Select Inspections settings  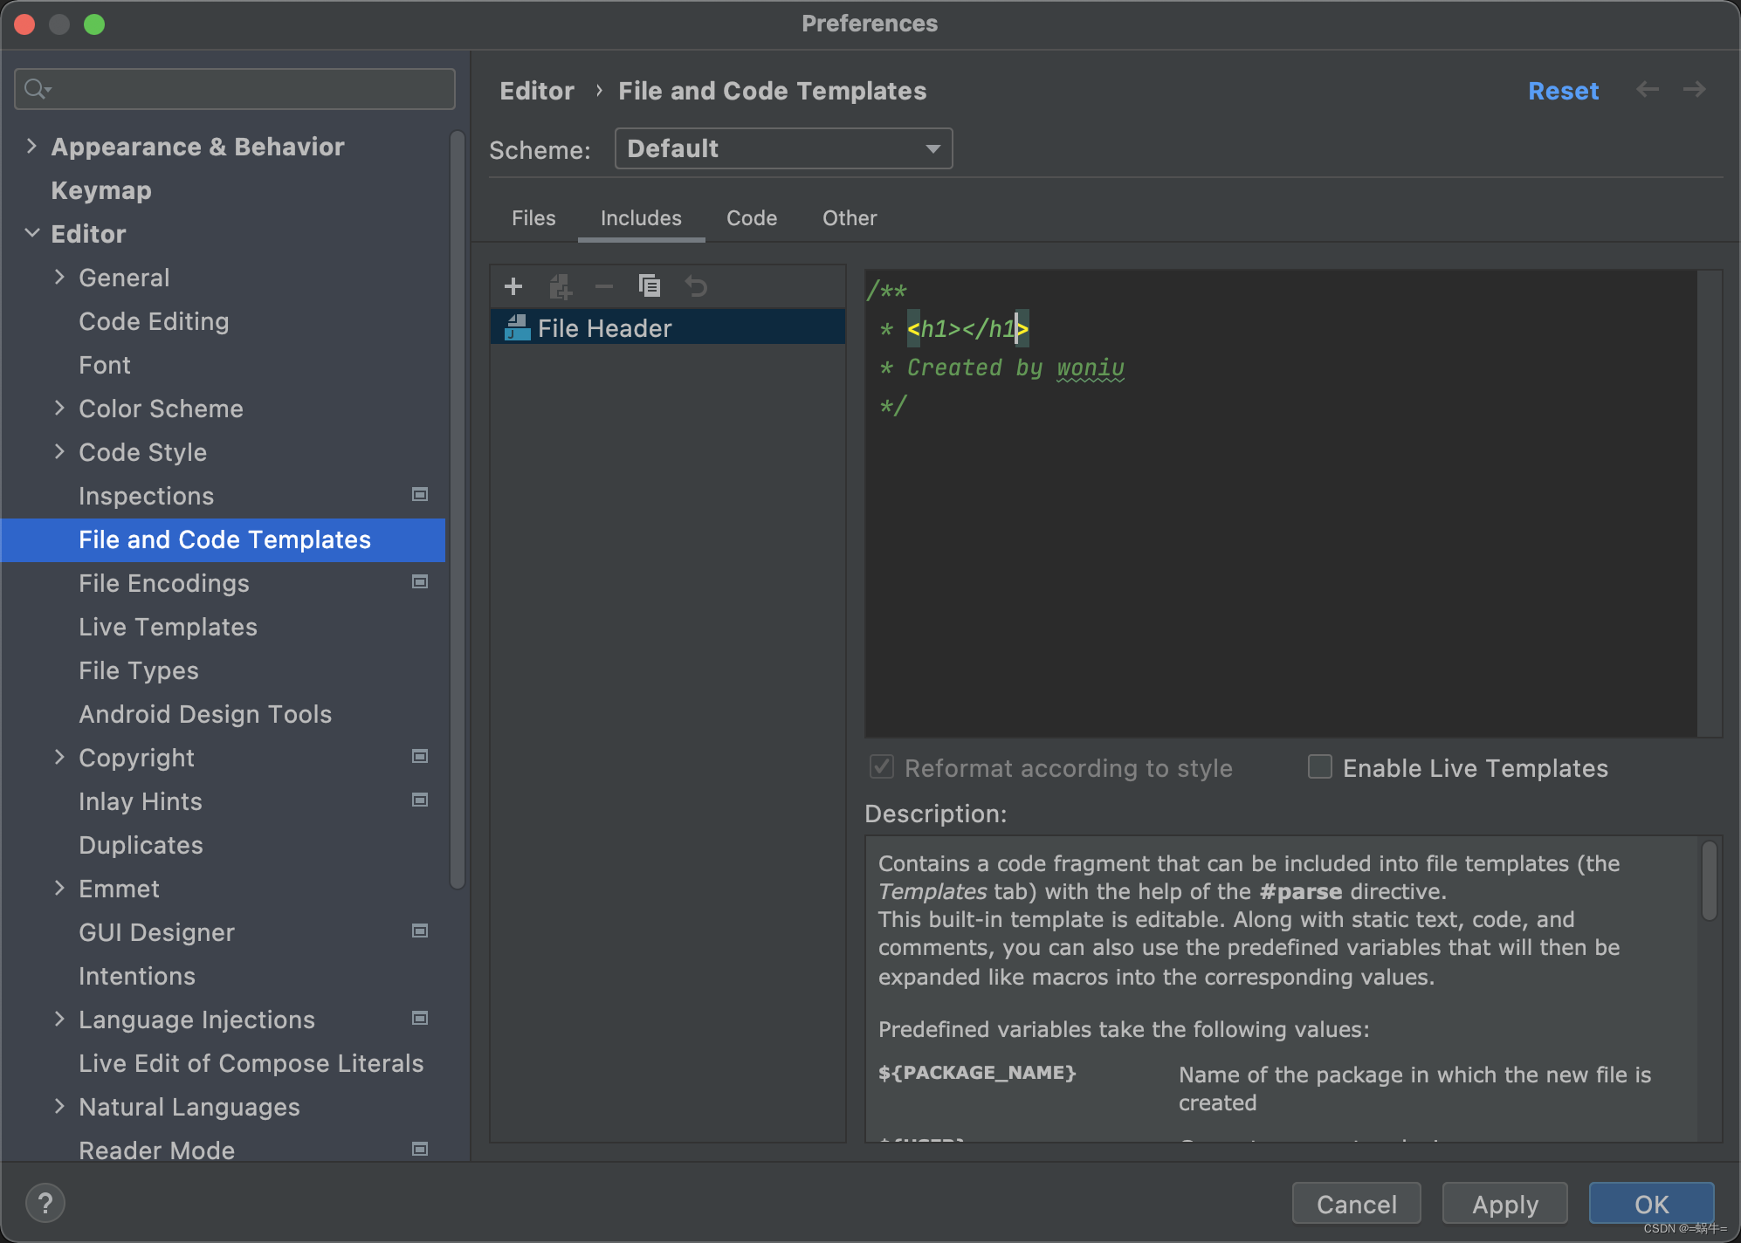pyautogui.click(x=146, y=496)
